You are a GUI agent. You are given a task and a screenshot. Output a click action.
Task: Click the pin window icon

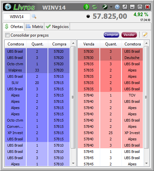click(125, 7)
